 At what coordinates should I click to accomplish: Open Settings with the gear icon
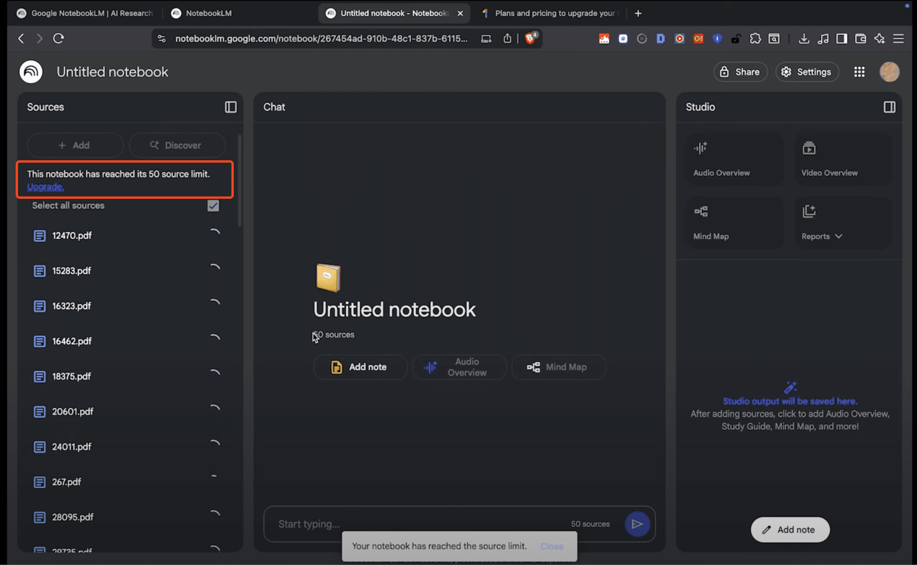(x=807, y=72)
